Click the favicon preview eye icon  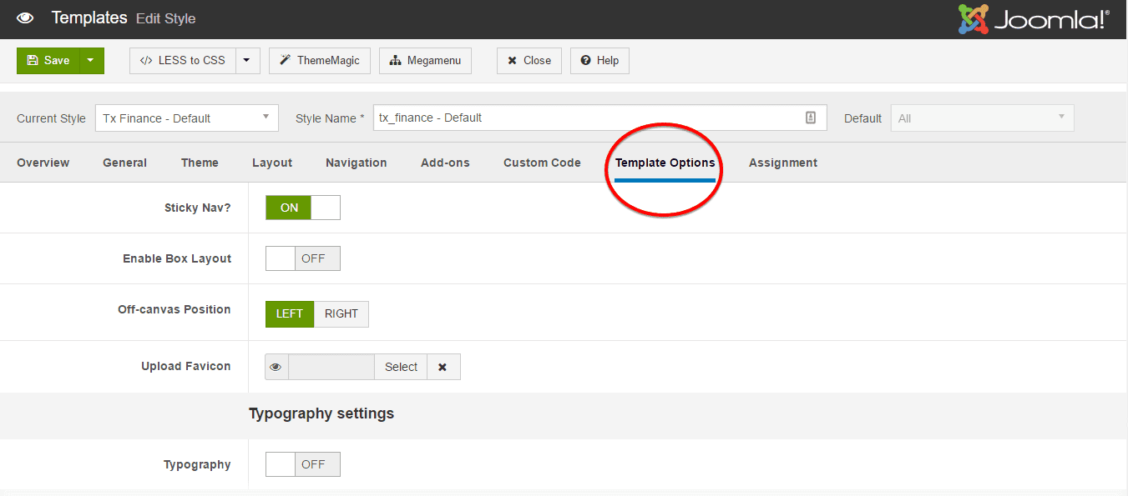click(x=276, y=367)
